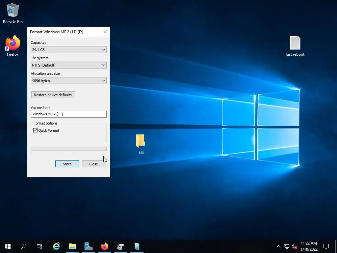Click the last blue taskbar app icon
The image size is (337, 253).
[137, 246]
